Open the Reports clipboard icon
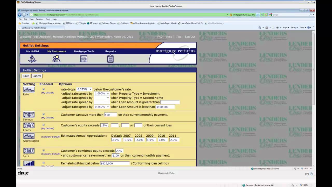 click(110, 59)
